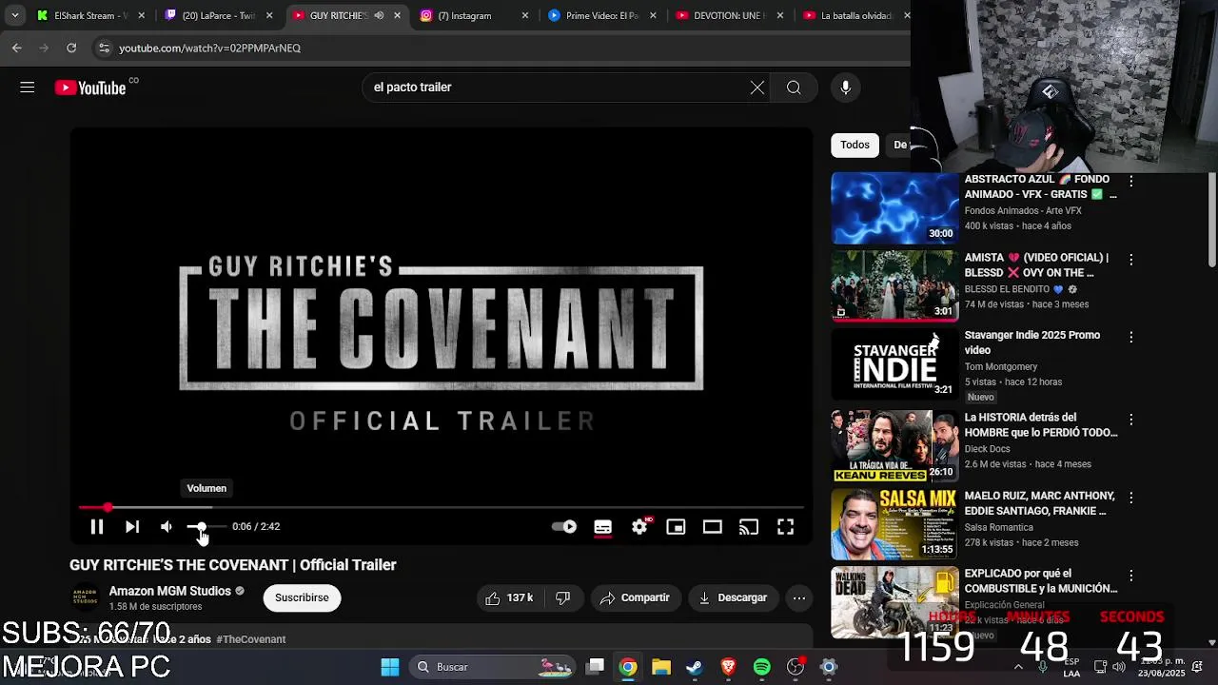Click the recommendations sidebar scrollbar
The height and width of the screenshot is (685, 1218).
pyautogui.click(x=1211, y=219)
